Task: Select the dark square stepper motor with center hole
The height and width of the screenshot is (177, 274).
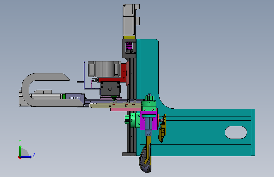Action: [110, 89]
